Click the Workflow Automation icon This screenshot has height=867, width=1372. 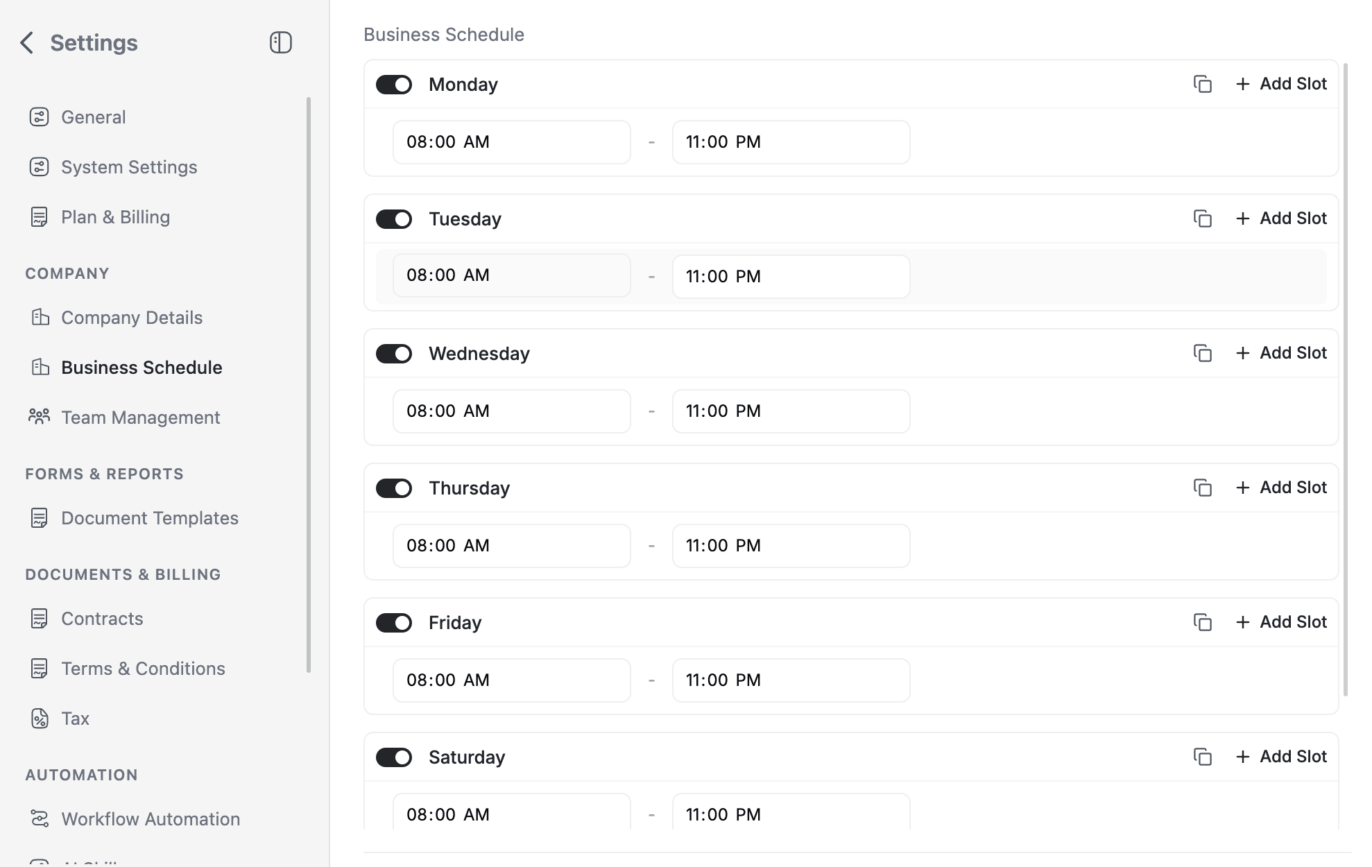click(40, 818)
